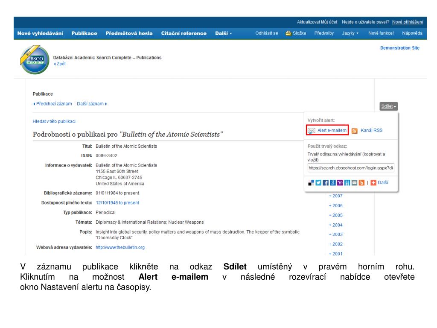
Task: Share via Facebook icon
Action: [326, 183]
